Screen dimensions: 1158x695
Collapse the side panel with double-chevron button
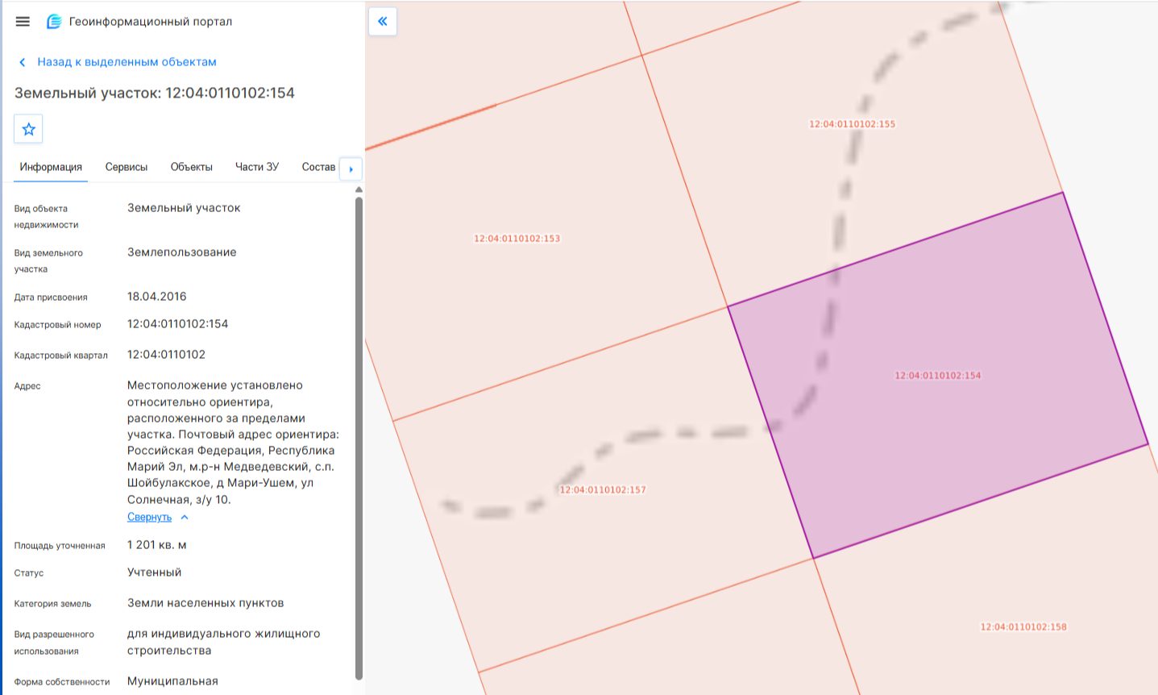point(383,22)
